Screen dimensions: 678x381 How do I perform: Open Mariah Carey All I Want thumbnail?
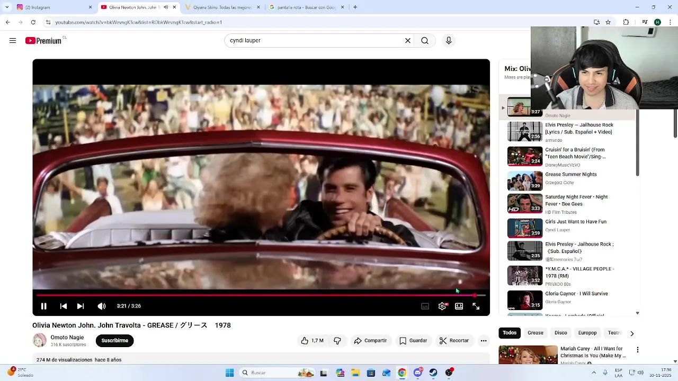pos(528,355)
